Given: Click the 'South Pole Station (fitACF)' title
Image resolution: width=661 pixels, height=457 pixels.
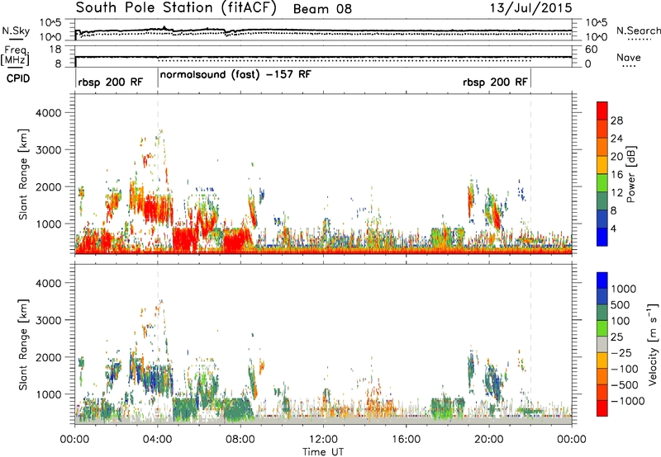Looking at the screenshot, I should (176, 8).
